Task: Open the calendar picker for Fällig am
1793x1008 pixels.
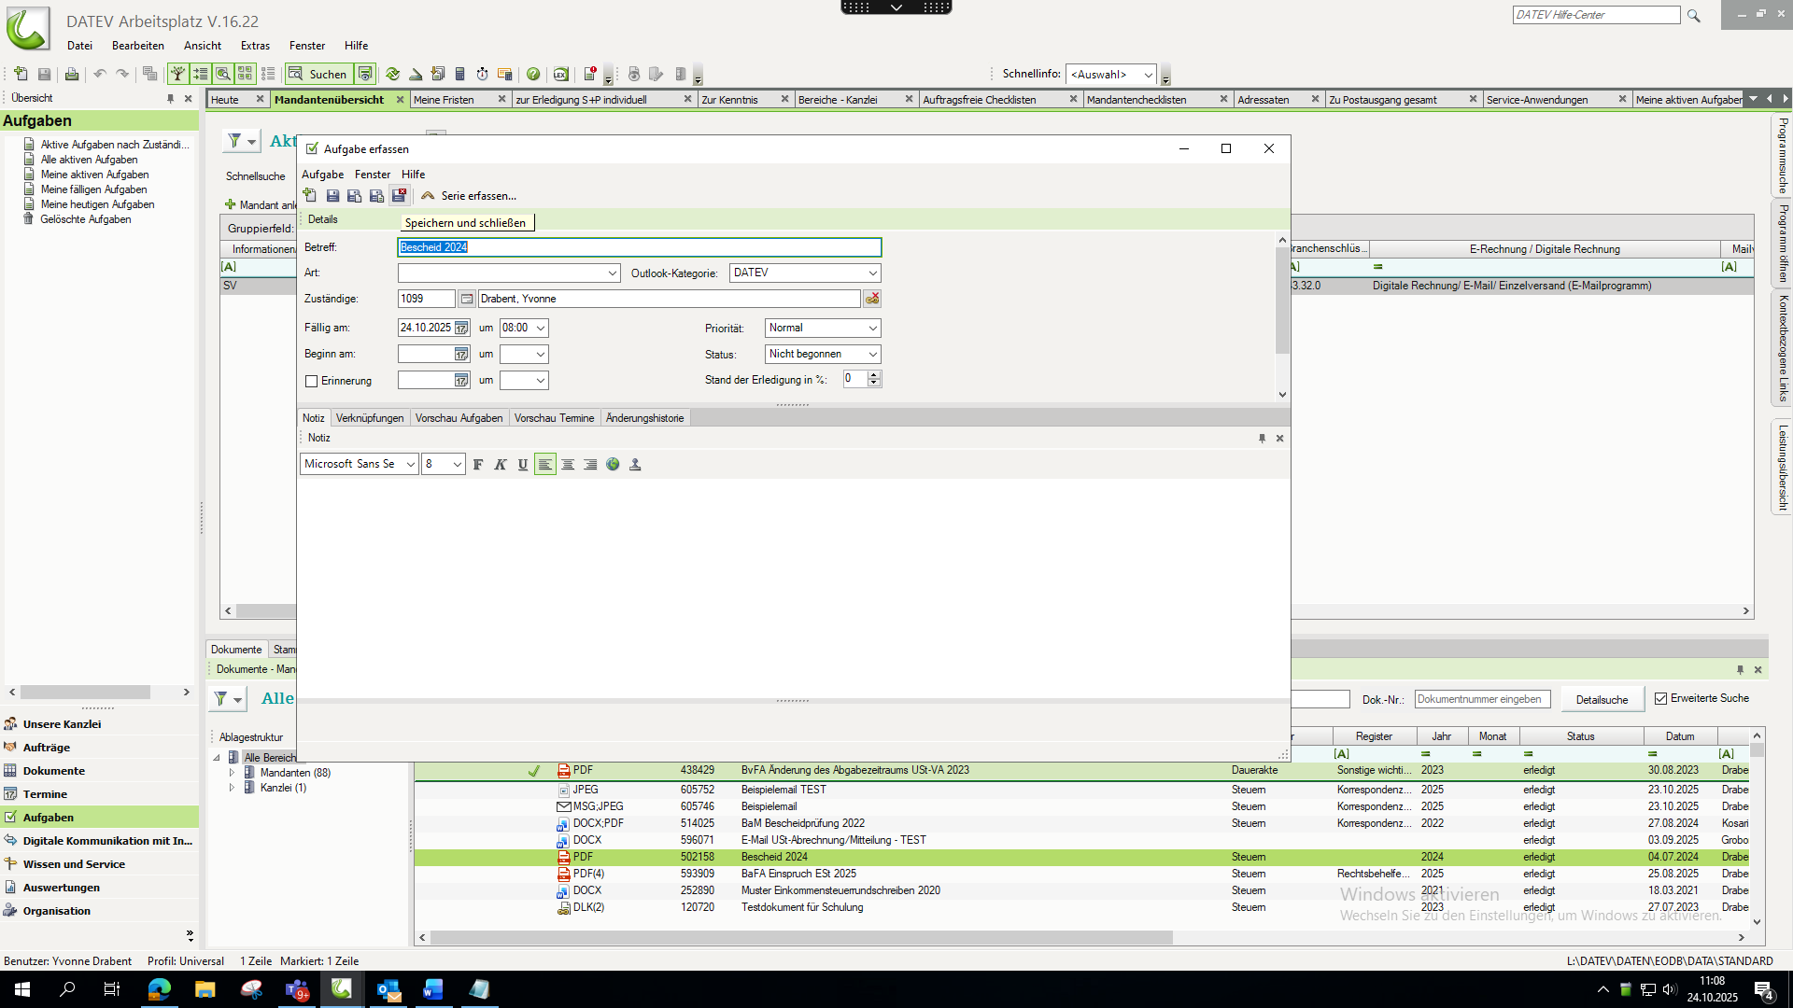Action: [x=461, y=329]
